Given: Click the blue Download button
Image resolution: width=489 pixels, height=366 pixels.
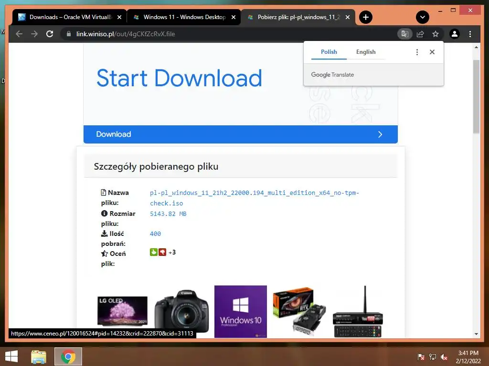Looking at the screenshot, I should (241, 134).
